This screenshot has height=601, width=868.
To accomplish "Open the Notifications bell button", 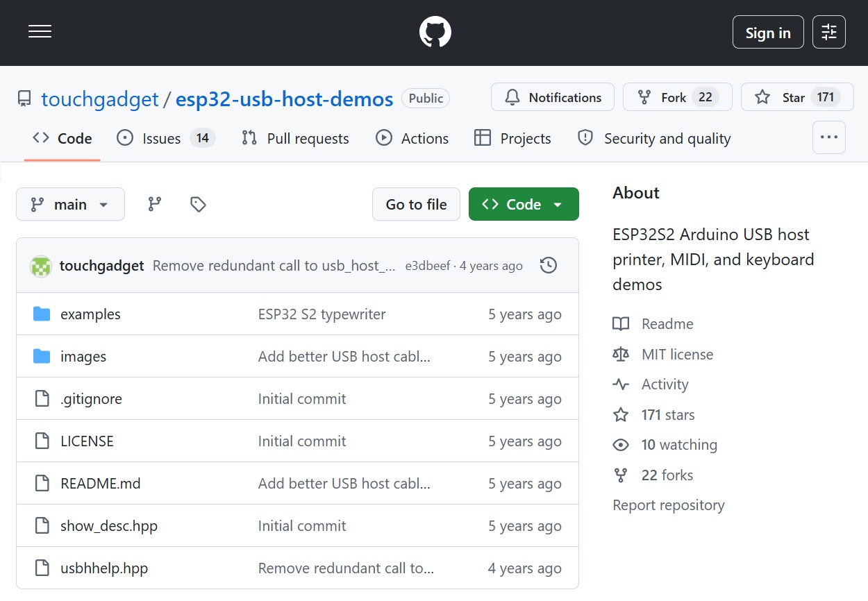I will [552, 97].
